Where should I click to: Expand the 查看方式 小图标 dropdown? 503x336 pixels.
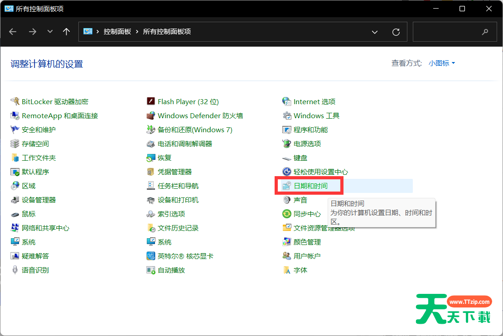pos(442,63)
